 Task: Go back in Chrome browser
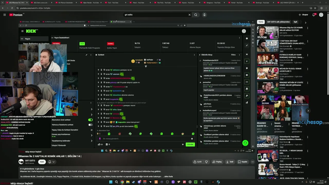3,8
